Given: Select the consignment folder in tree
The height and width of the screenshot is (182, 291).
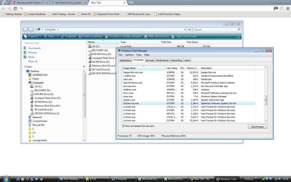Looking at the screenshot, I should (x=39, y=140).
